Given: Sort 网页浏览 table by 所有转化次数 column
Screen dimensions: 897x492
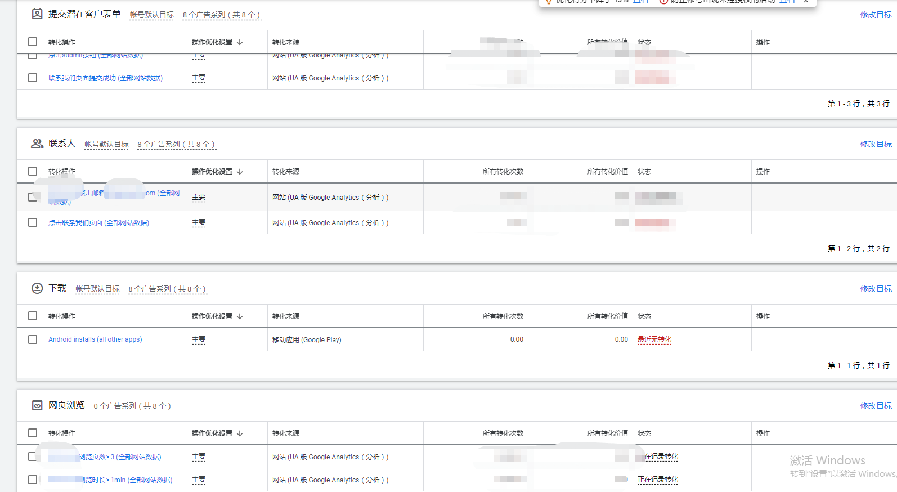Looking at the screenshot, I should pyautogui.click(x=503, y=433).
